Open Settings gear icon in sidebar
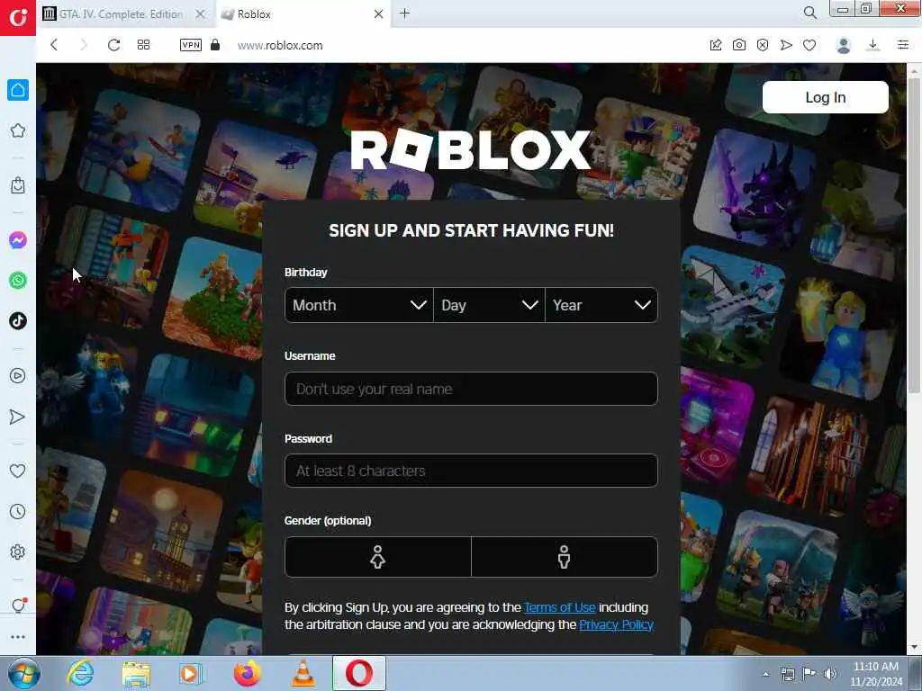 pos(18,552)
